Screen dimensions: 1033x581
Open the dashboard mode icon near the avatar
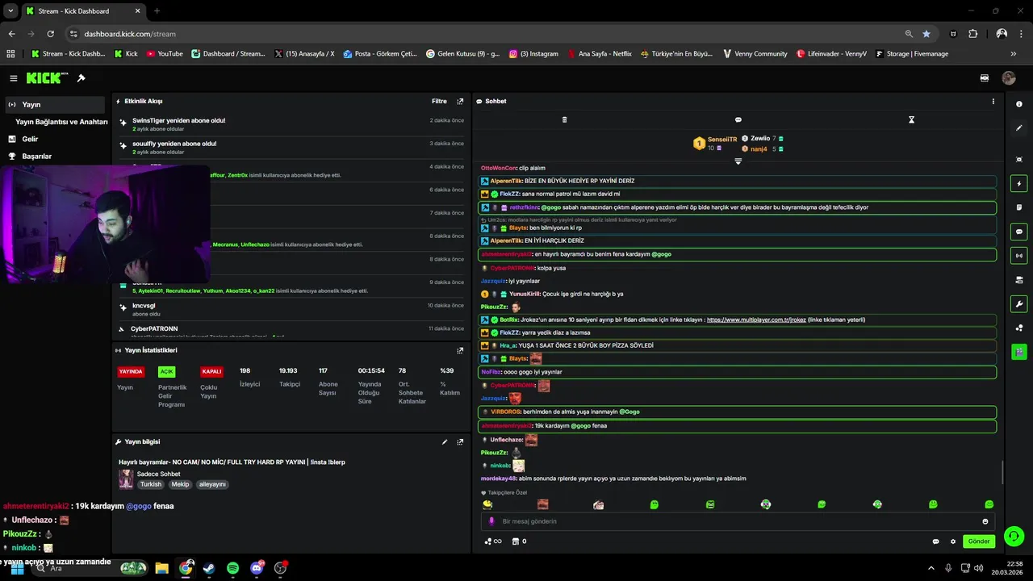point(985,78)
